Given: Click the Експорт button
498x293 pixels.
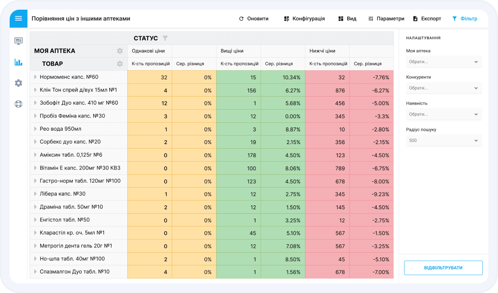Looking at the screenshot, I should tap(427, 19).
